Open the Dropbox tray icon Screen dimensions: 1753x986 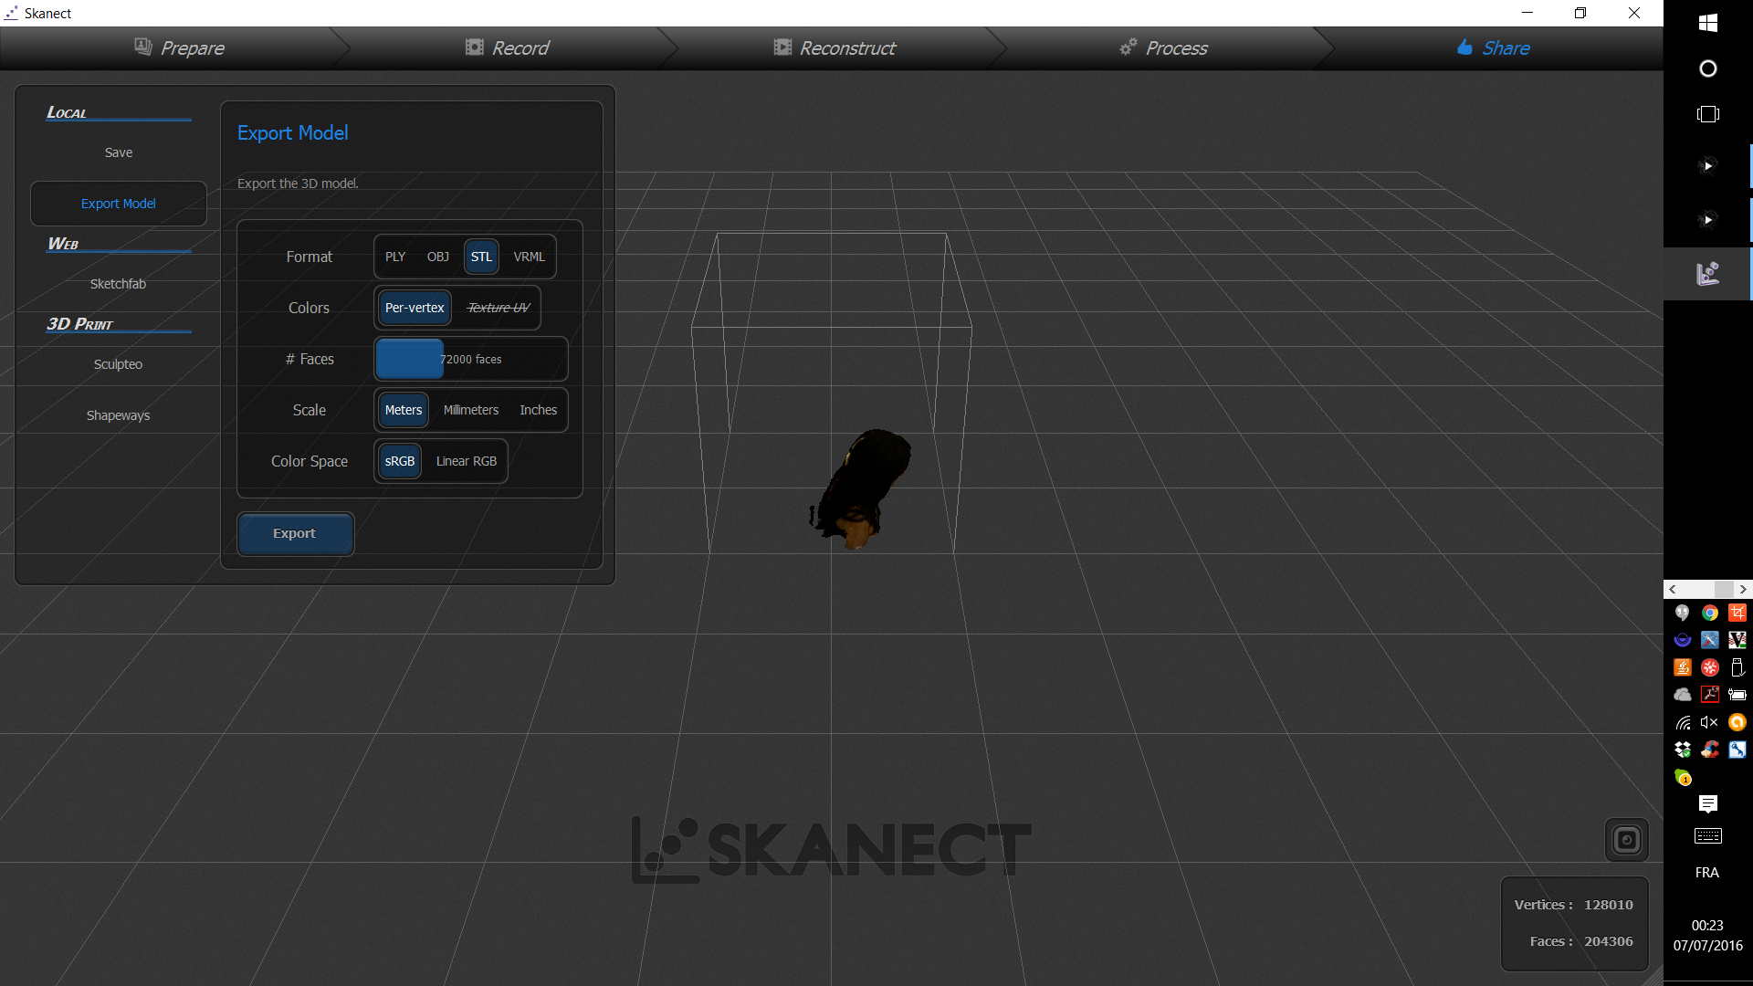(x=1682, y=750)
